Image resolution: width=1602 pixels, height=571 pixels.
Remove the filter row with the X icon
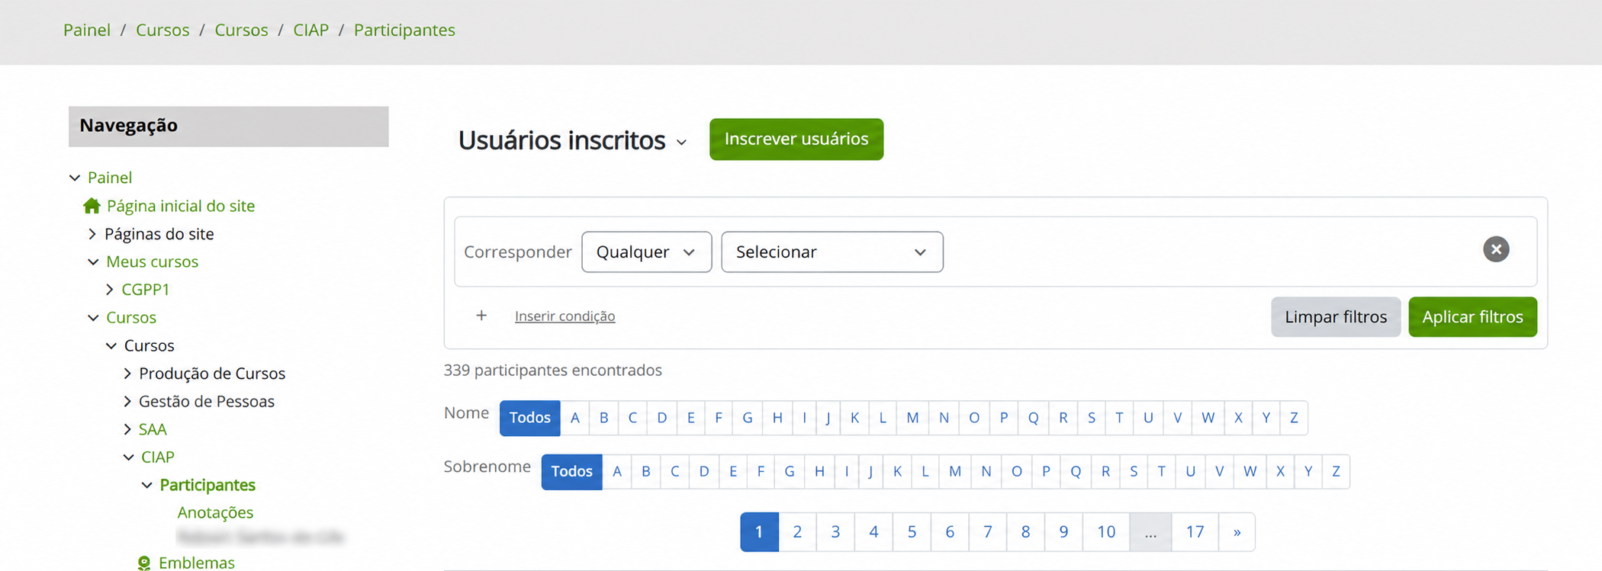click(x=1496, y=249)
